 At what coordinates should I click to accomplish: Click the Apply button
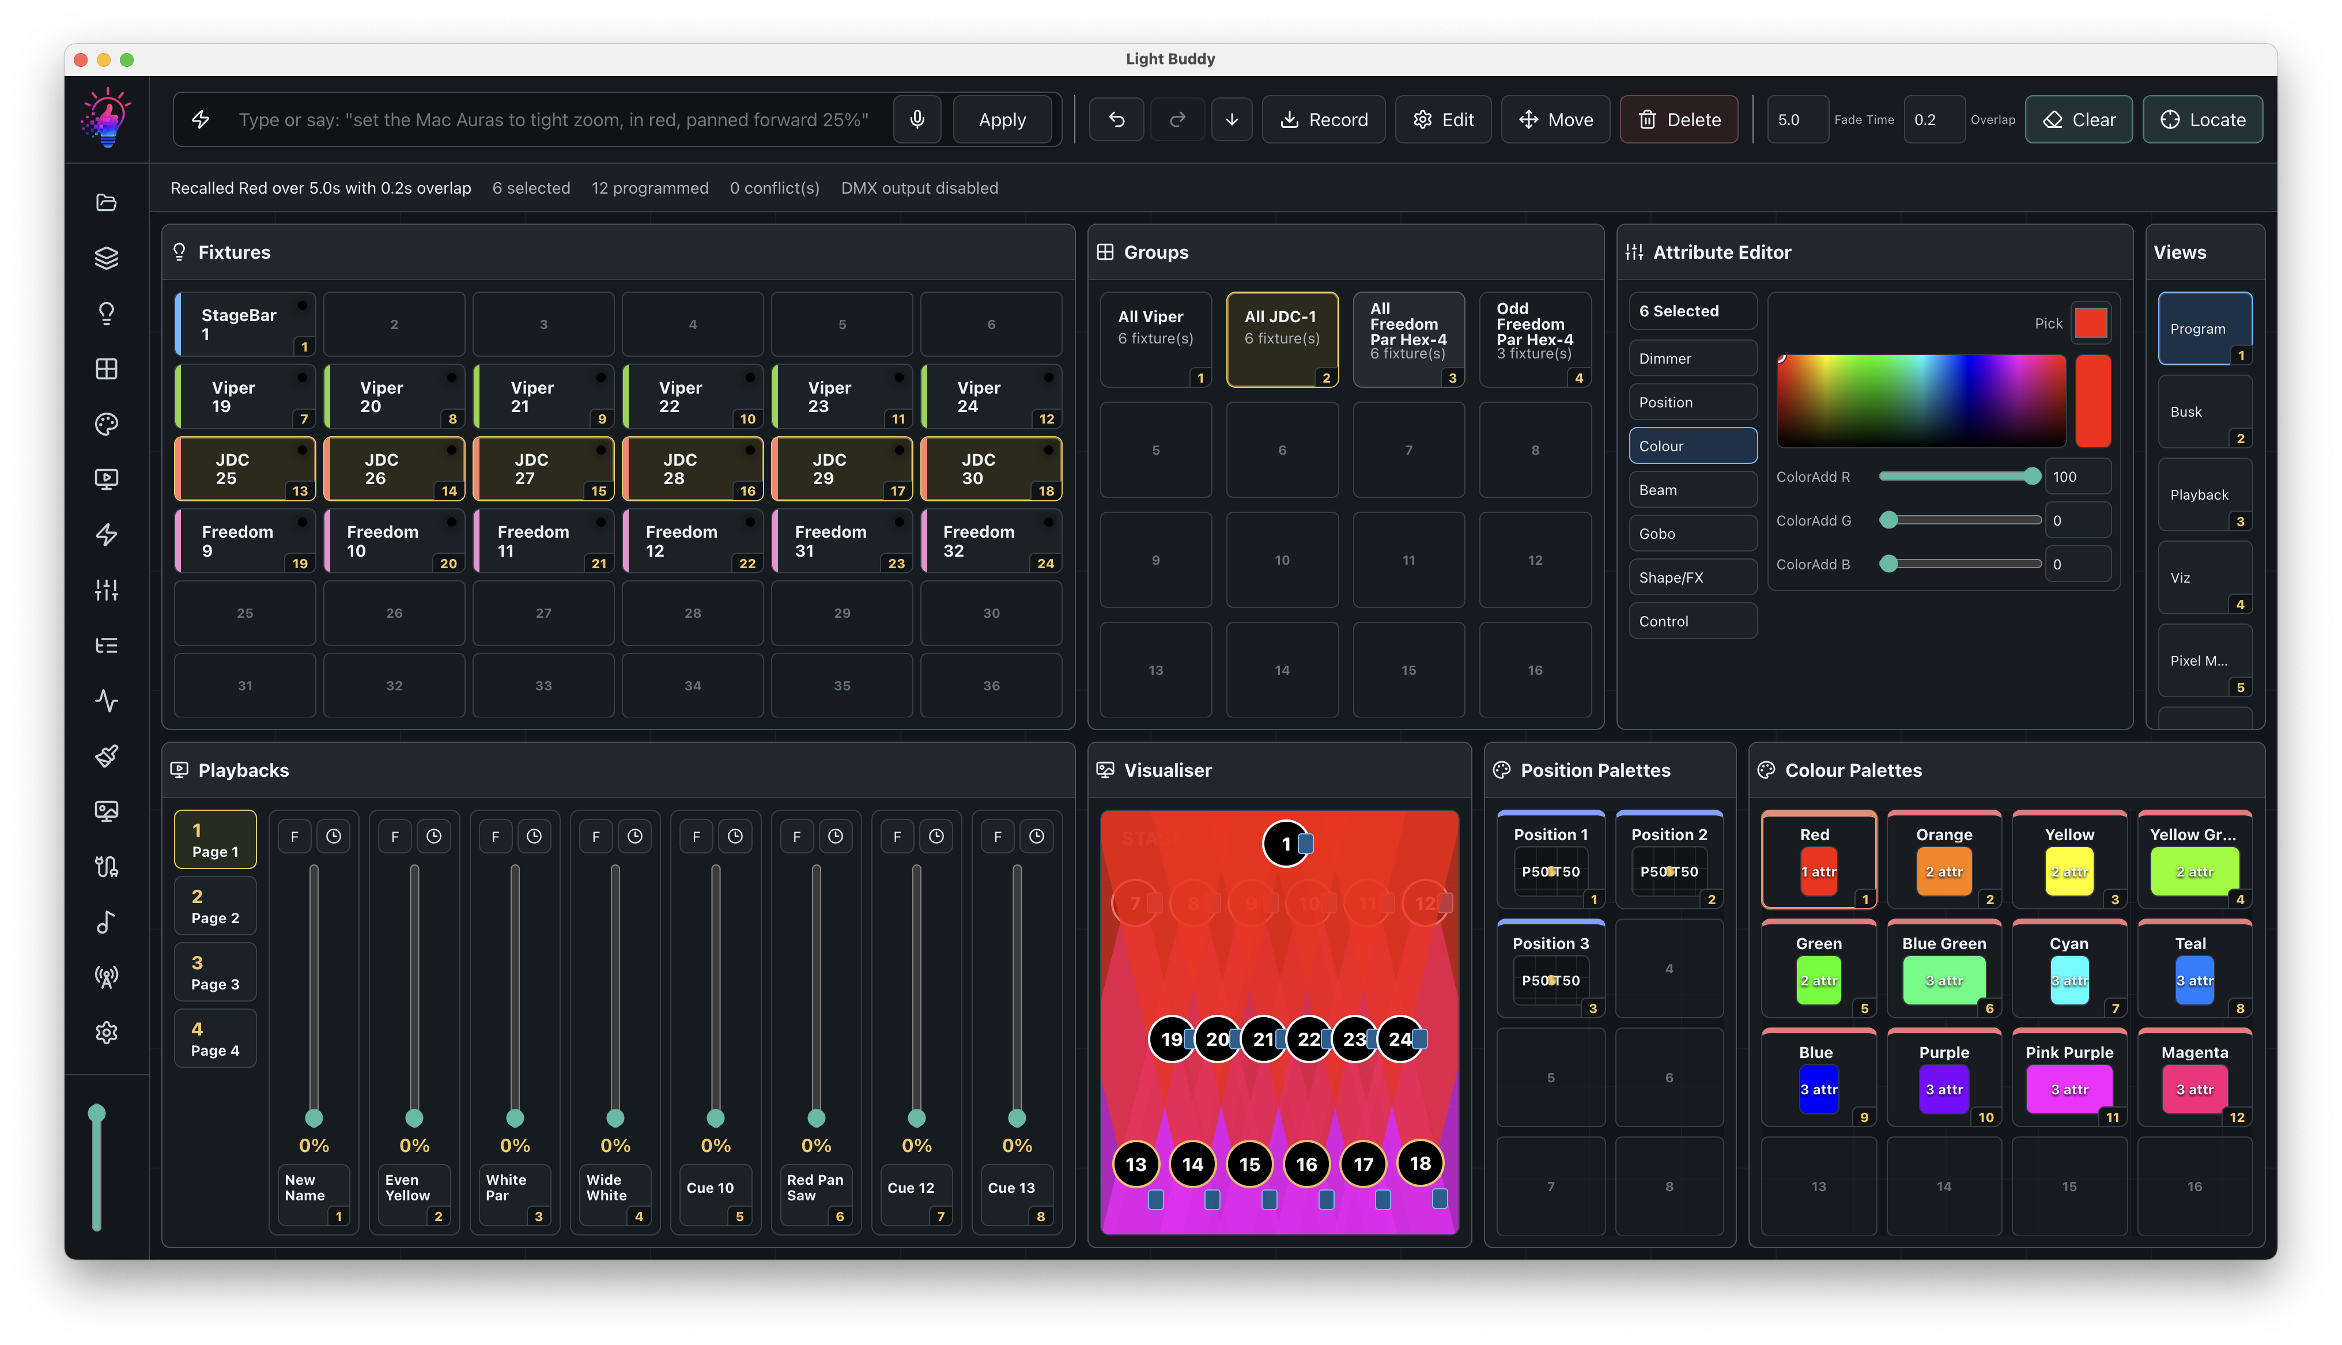pos(1002,119)
